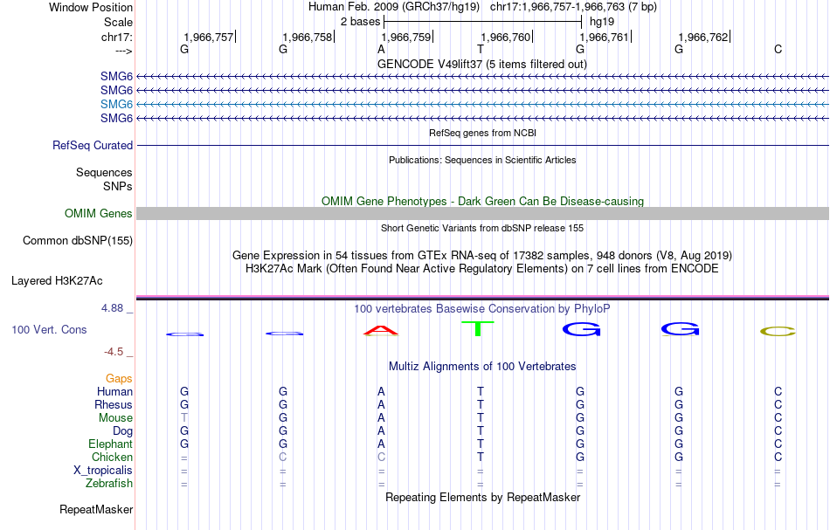Viewport: 830px width, 530px height.
Task: Select the Elephant species label
Action: coord(110,444)
